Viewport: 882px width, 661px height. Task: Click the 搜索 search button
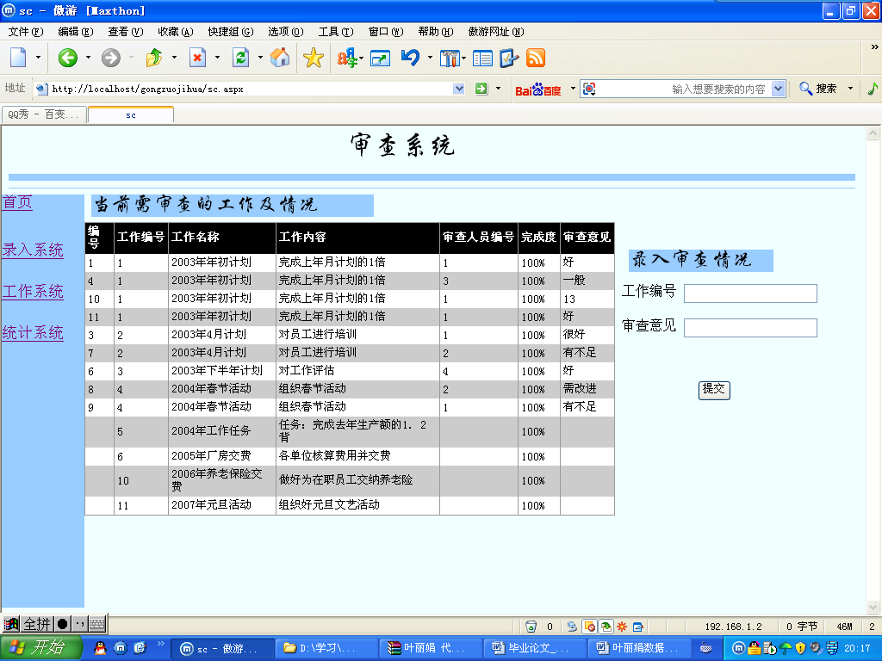pyautogui.click(x=818, y=89)
